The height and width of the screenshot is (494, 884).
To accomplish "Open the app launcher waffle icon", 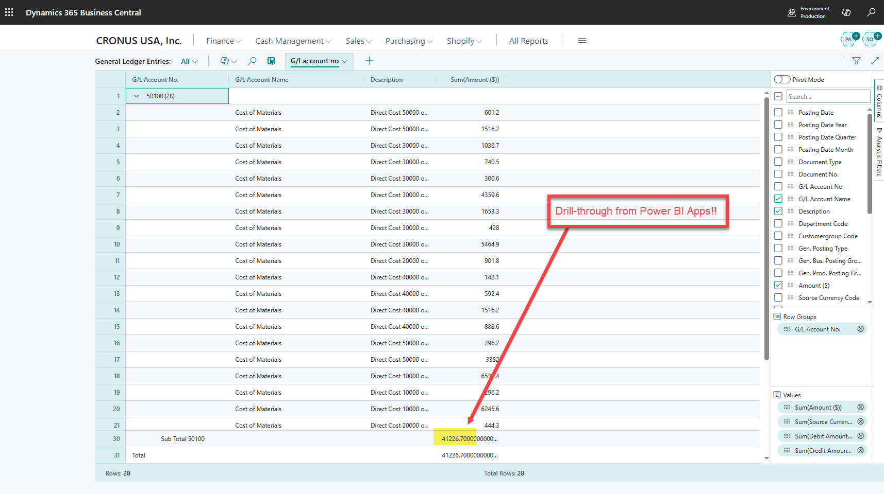I will pos(9,12).
